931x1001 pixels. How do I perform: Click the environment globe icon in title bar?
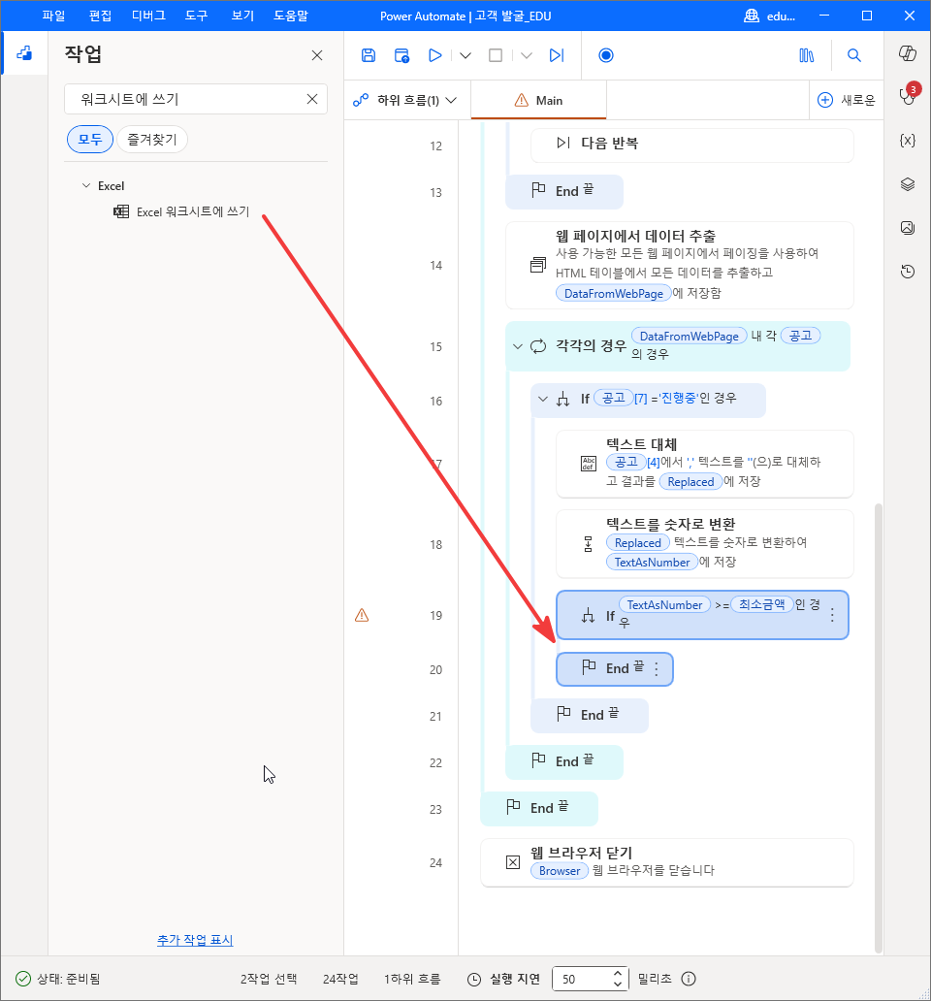(752, 16)
